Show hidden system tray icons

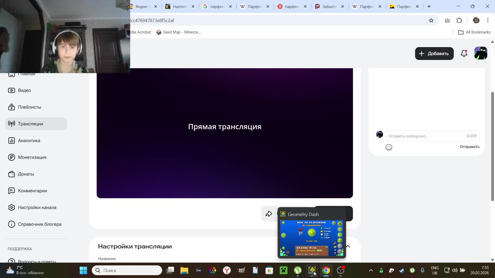(x=371, y=270)
